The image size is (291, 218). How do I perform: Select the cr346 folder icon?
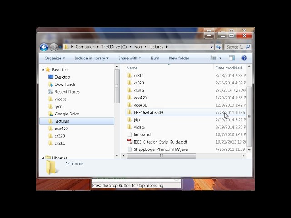coord(130,90)
